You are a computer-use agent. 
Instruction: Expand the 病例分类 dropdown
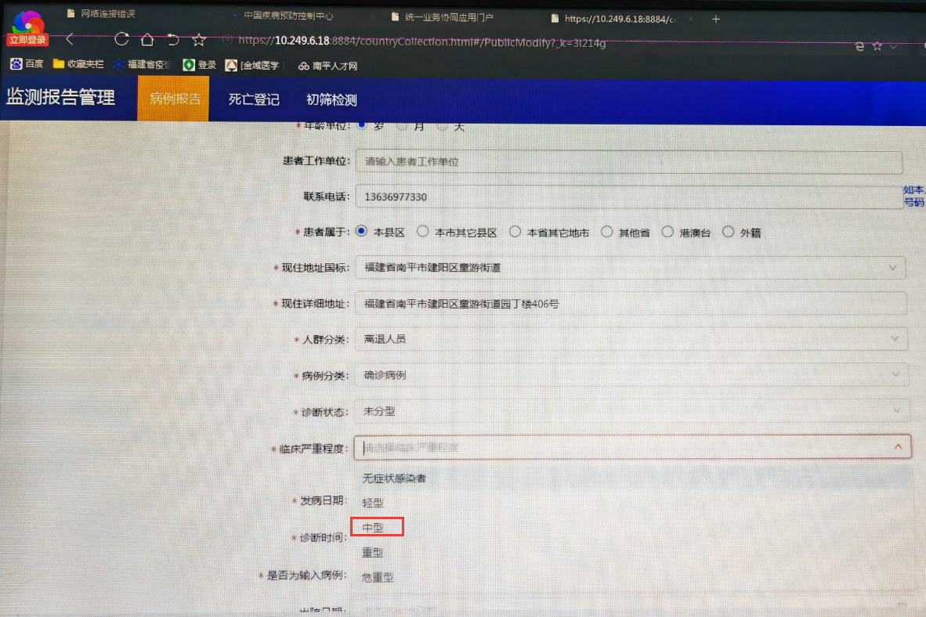point(896,375)
